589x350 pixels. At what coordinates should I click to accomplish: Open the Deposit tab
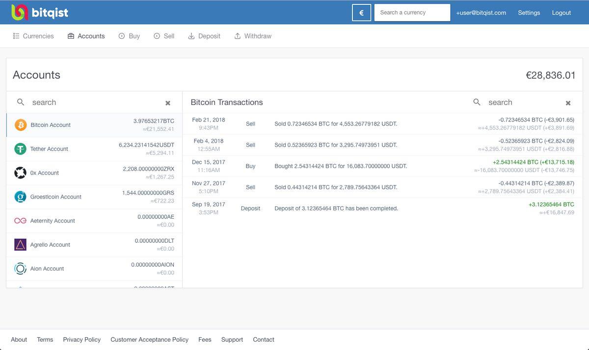coord(204,36)
